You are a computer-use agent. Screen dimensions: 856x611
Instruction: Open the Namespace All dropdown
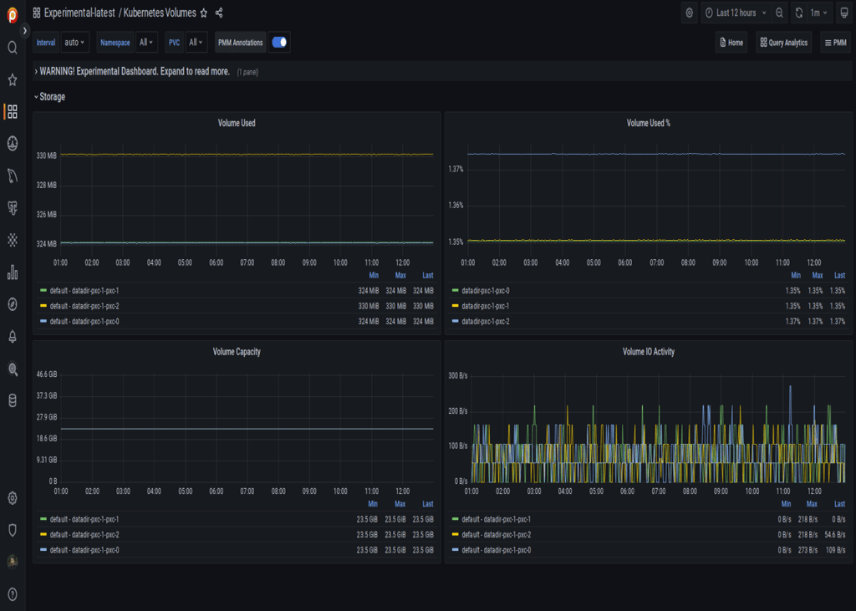(144, 42)
